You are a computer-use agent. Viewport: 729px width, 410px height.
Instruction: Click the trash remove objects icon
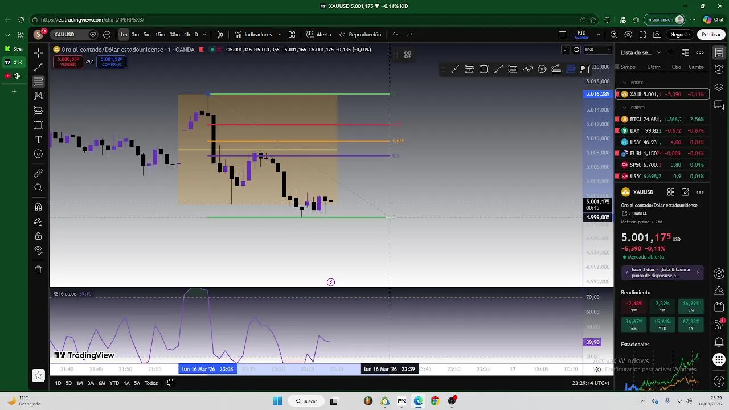(38, 269)
